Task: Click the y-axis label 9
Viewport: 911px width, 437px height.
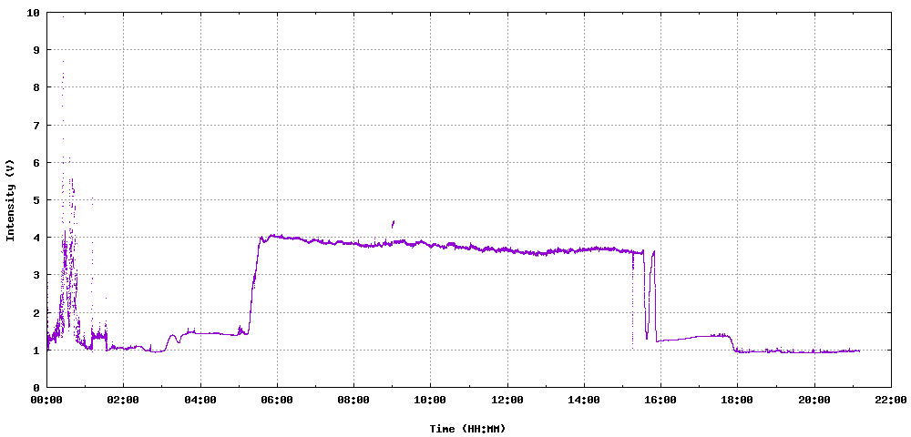Action: (x=36, y=50)
